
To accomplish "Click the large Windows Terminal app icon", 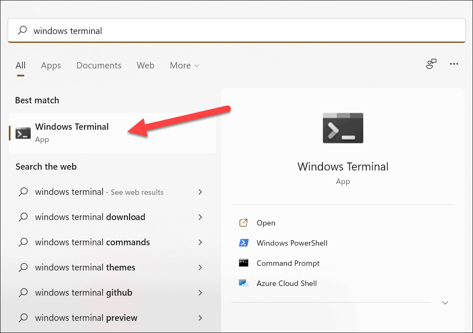I will (343, 128).
